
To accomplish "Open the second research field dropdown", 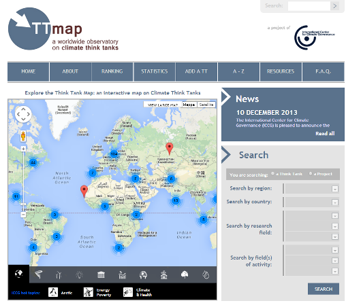I will [311, 226].
